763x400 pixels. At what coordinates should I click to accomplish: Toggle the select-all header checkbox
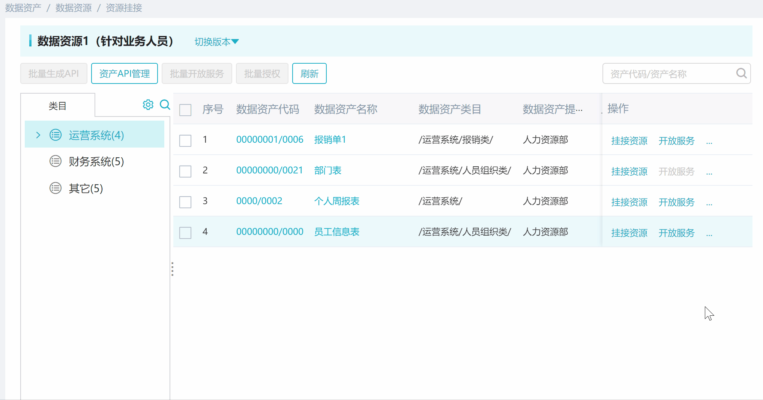pyautogui.click(x=185, y=110)
